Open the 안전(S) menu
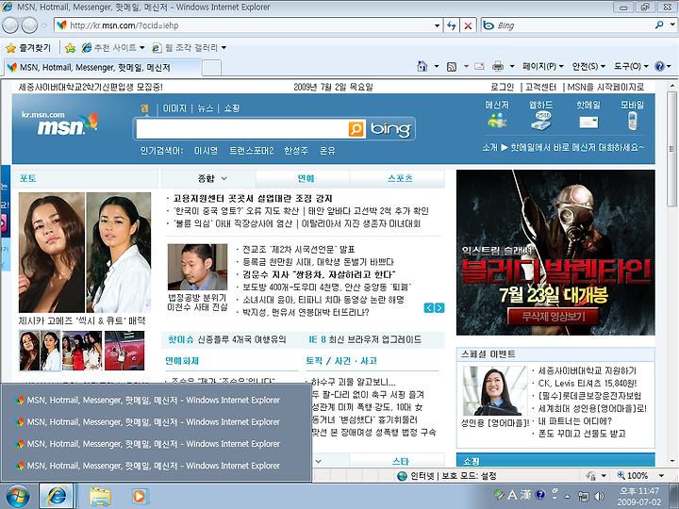The image size is (679, 509). click(588, 66)
